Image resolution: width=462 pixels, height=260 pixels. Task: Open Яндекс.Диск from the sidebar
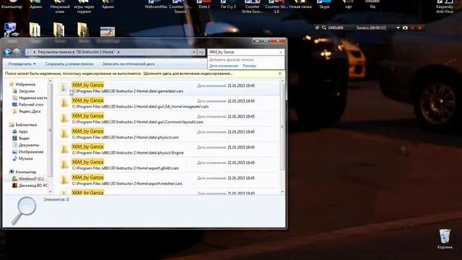pyautogui.click(x=26, y=111)
